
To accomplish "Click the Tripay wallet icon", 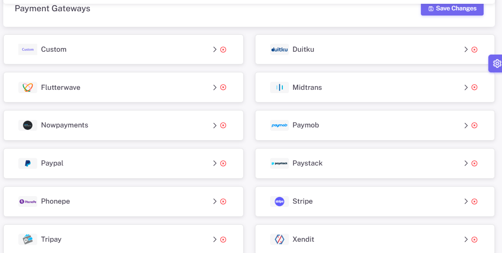I will 28,239.
